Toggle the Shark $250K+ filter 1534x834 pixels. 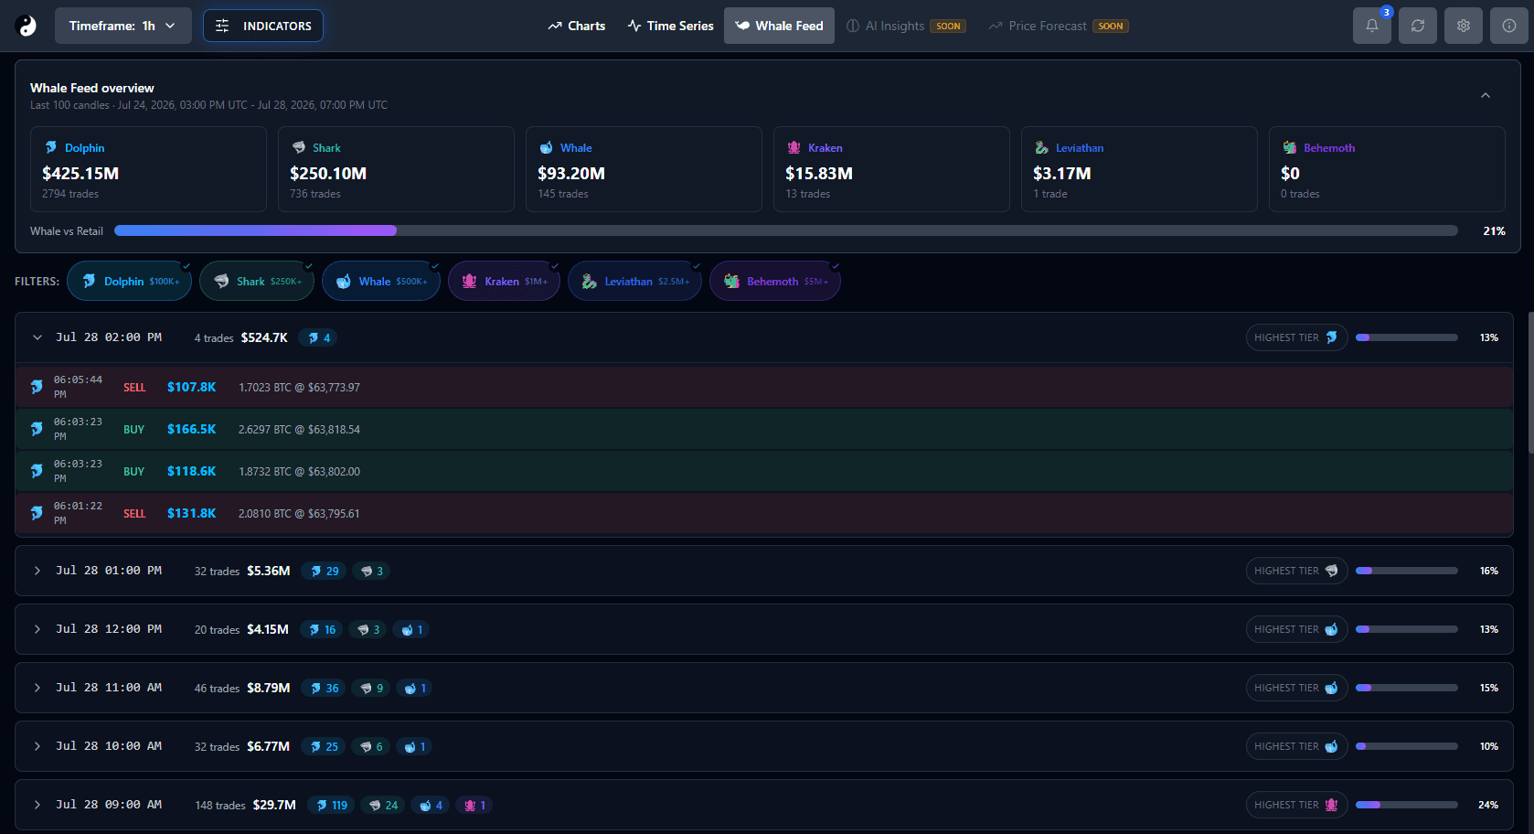tap(257, 281)
